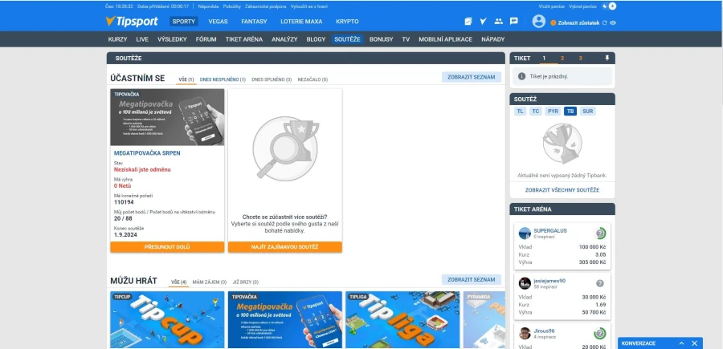Switch to ticket tab 2
This screenshot has width=723, height=349.
coord(562,58)
